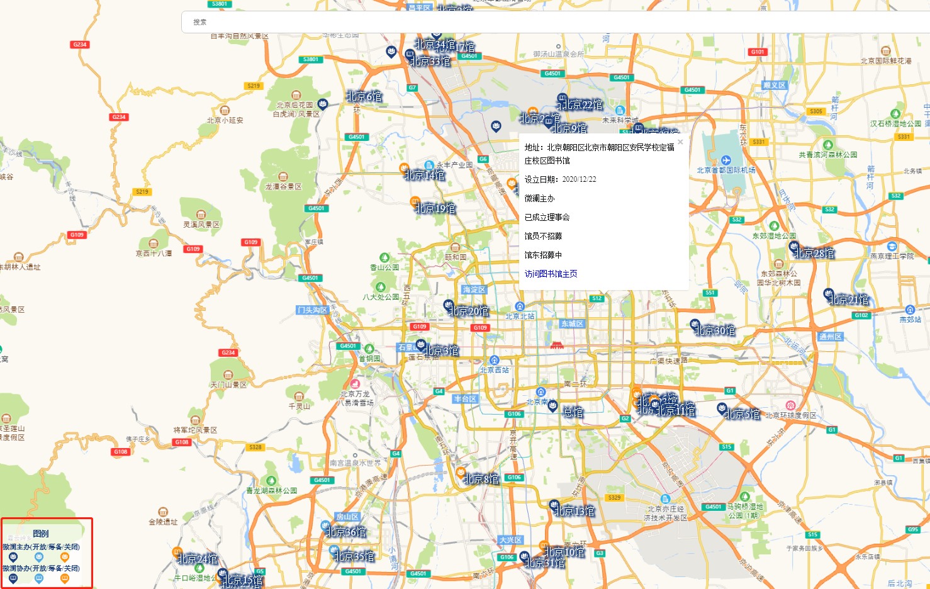Click the 北京20馆 library marker
930x589 pixels.
click(449, 306)
